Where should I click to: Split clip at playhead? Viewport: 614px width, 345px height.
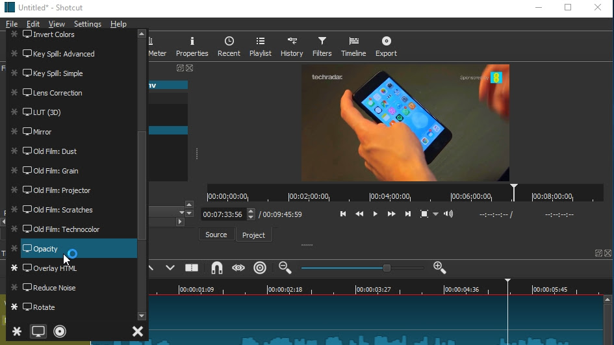click(192, 268)
